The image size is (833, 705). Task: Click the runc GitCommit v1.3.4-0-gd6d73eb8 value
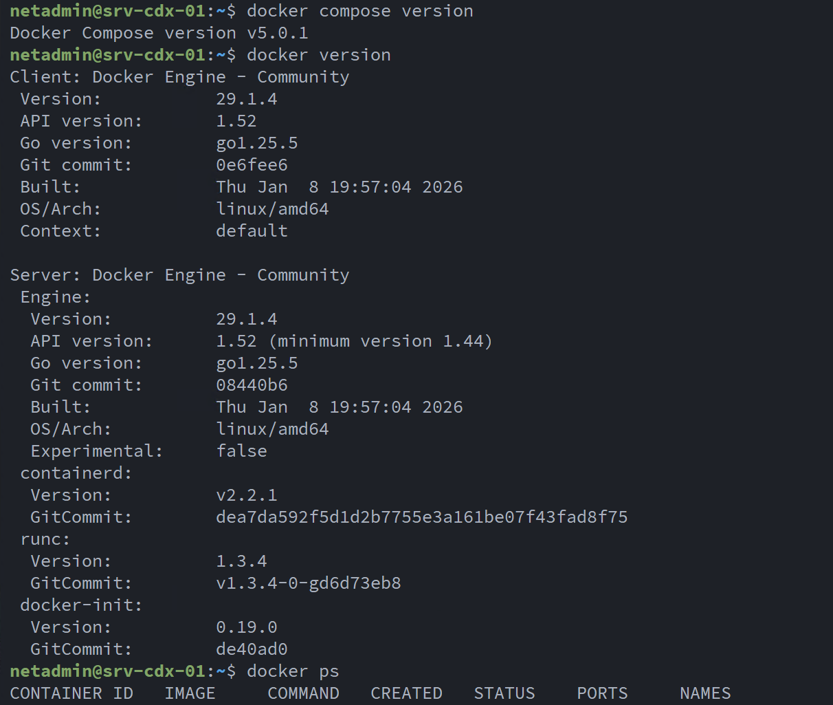308,583
